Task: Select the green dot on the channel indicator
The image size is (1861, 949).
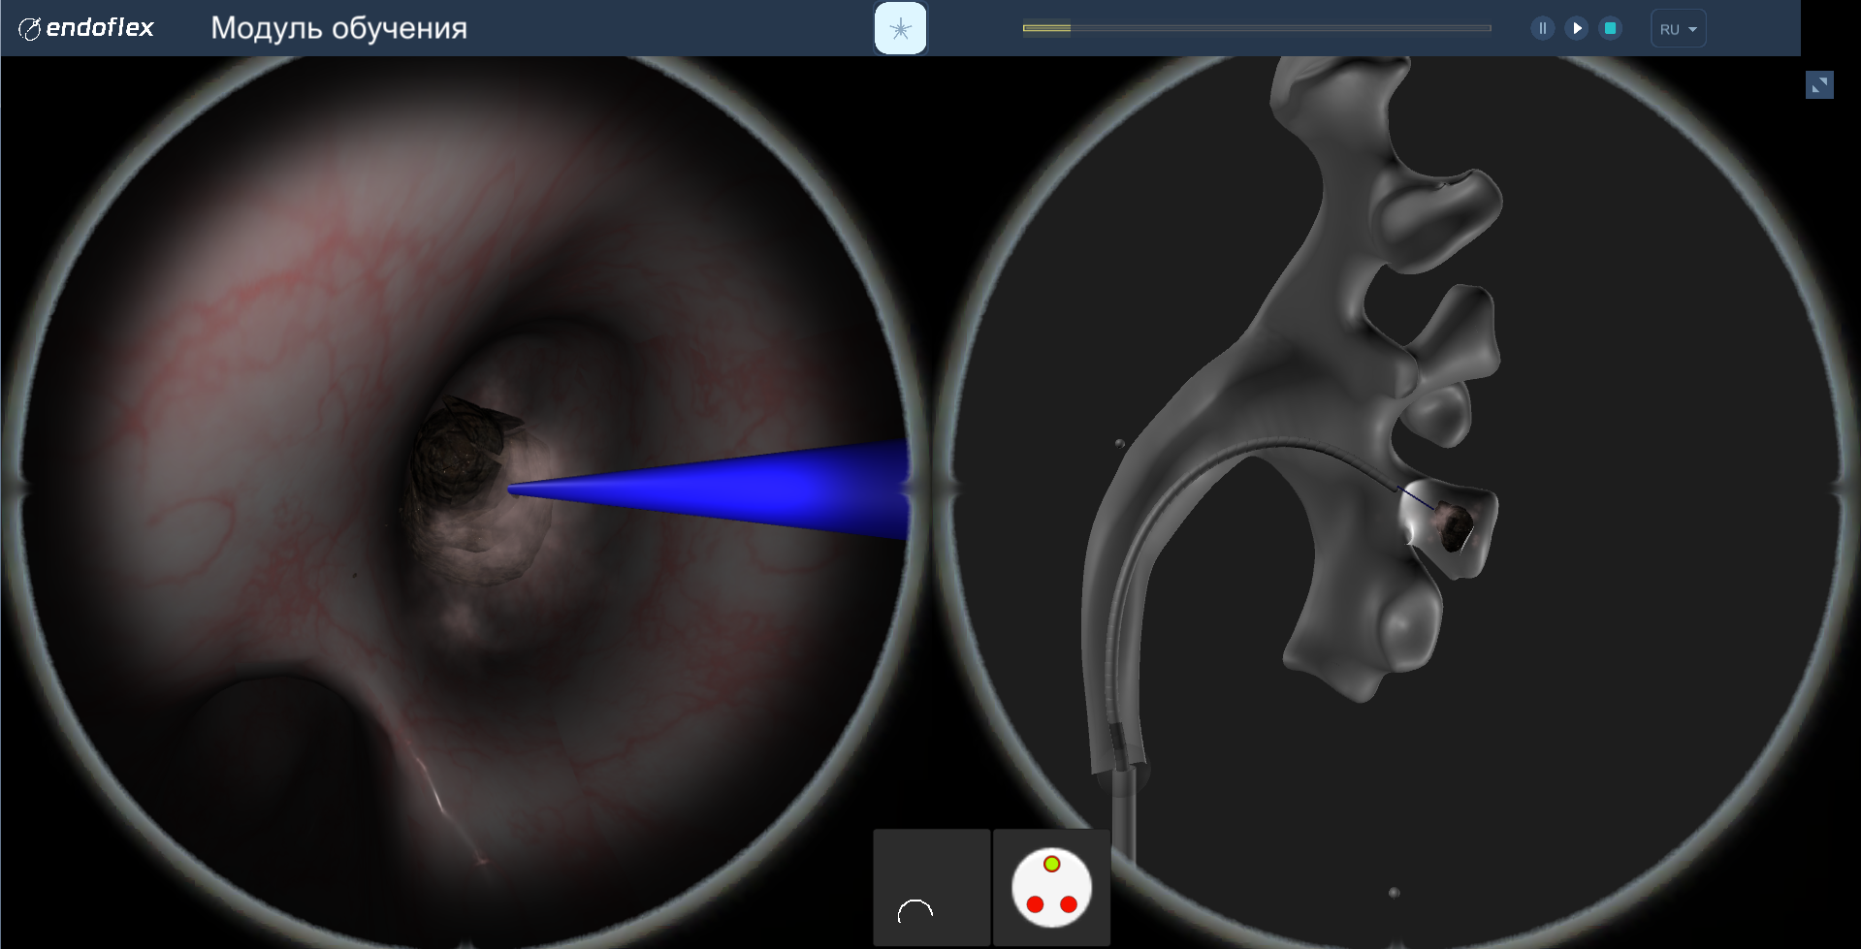Action: 1052,864
